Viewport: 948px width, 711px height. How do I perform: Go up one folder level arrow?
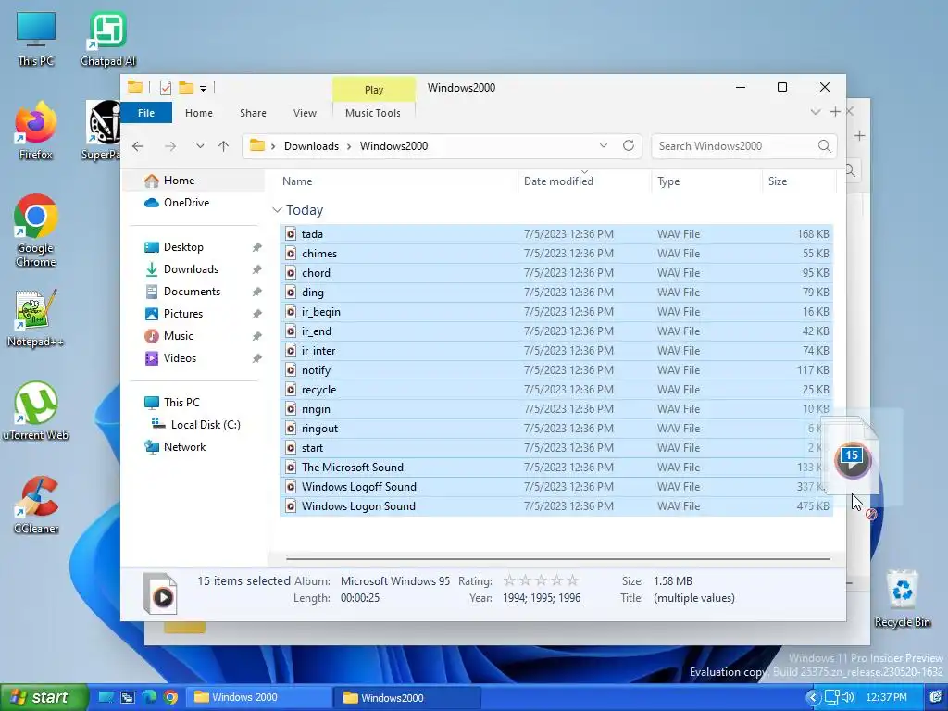(224, 146)
